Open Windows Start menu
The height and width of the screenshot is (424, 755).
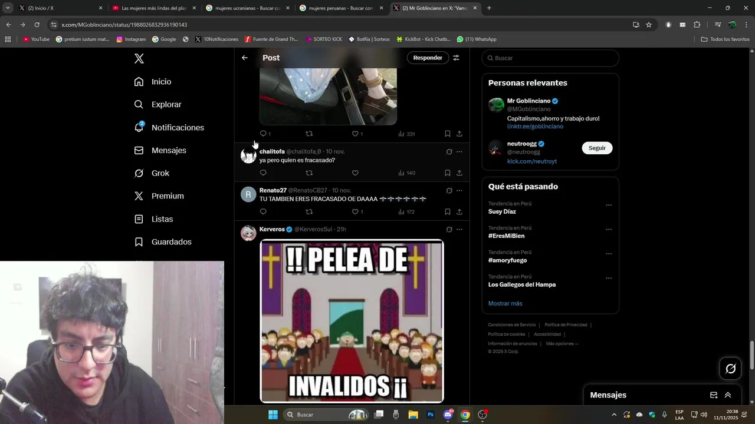click(x=273, y=415)
